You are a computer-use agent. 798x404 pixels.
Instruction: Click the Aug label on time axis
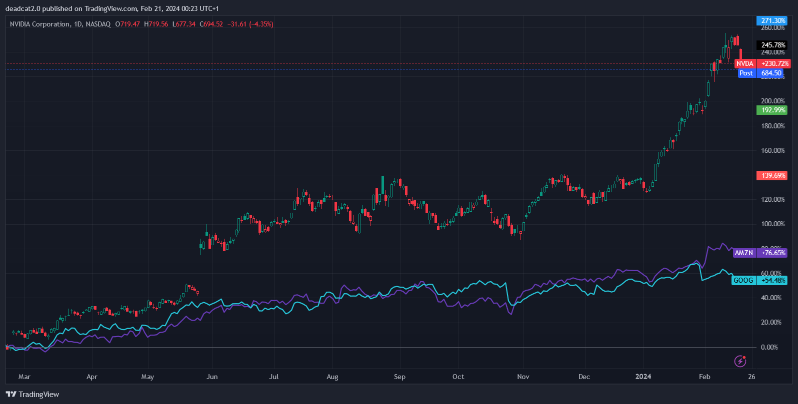pyautogui.click(x=332, y=377)
